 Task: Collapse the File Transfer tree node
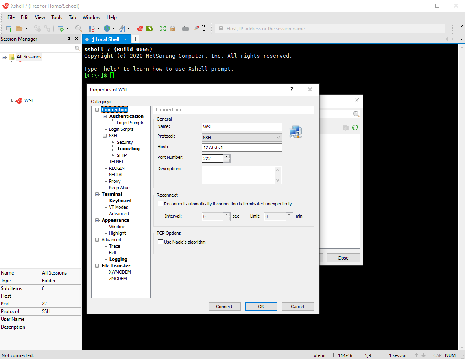pos(97,266)
